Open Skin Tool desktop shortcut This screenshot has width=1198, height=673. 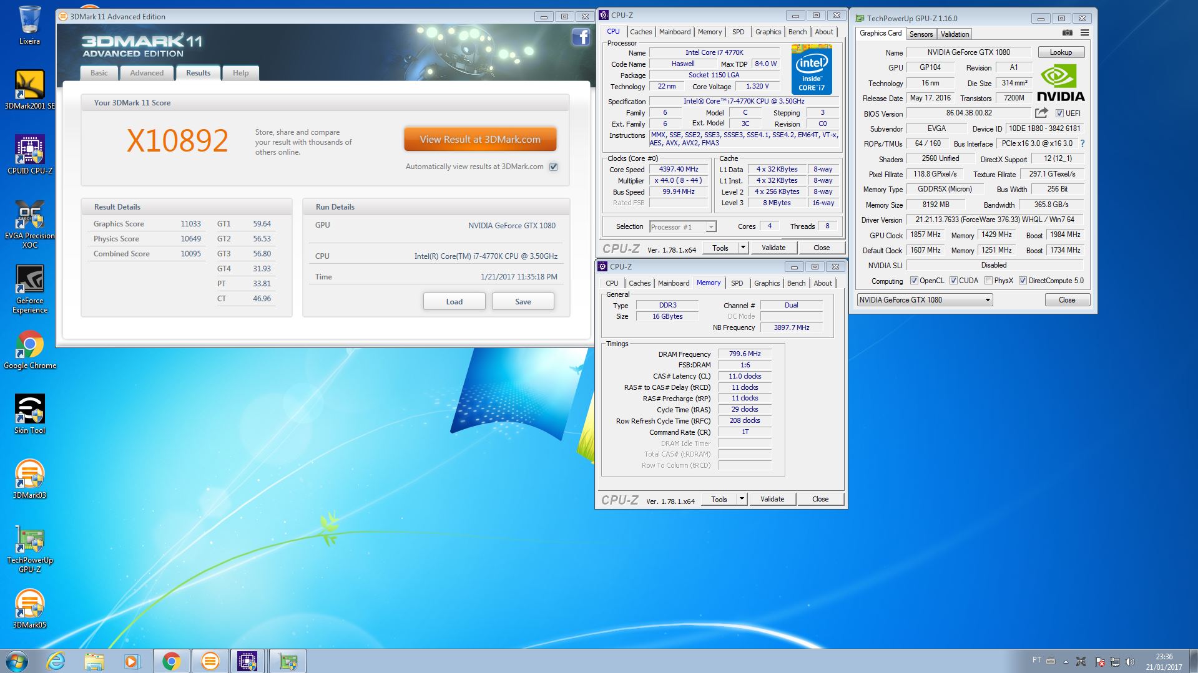point(29,414)
